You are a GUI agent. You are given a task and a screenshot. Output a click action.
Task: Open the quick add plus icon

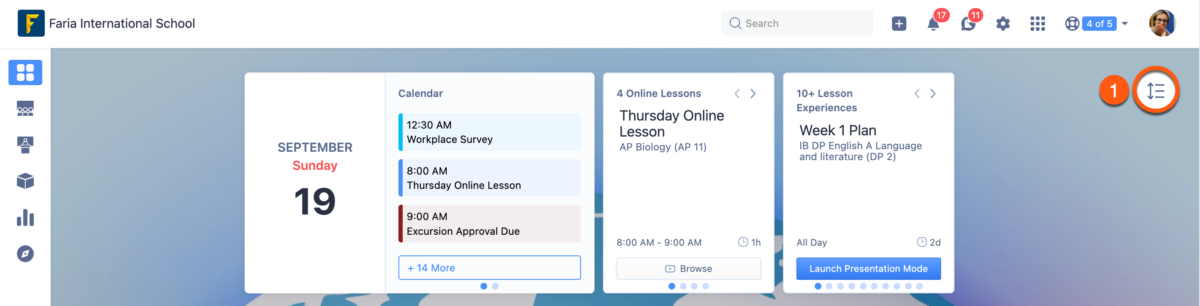click(x=899, y=23)
